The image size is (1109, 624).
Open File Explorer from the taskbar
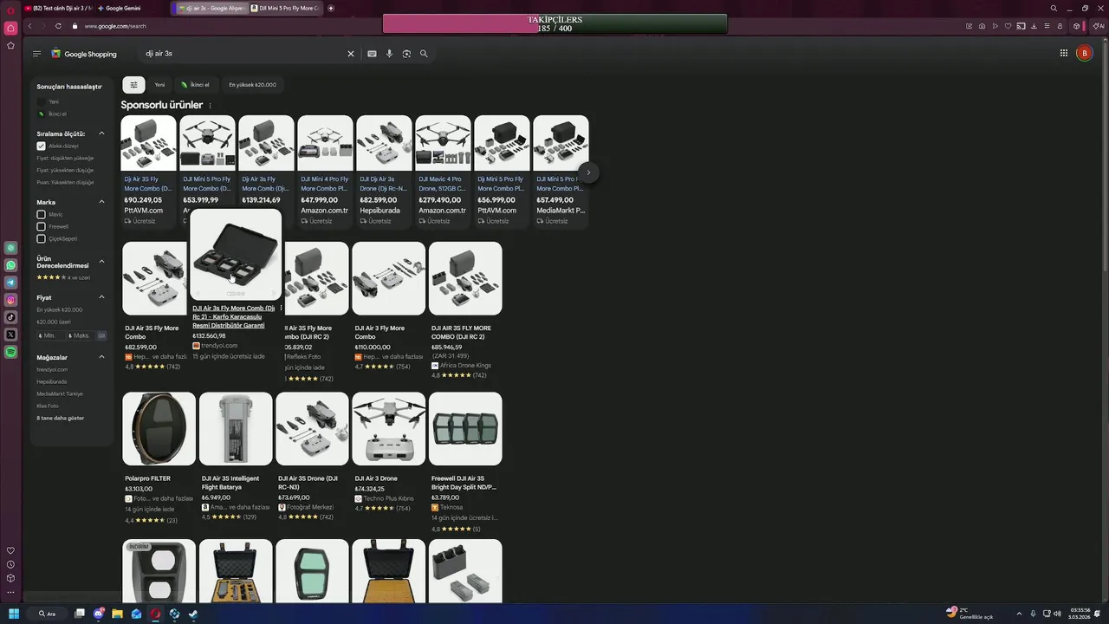pos(117,614)
